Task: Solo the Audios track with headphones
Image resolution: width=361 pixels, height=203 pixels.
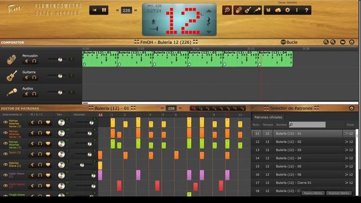Action: 34,94
